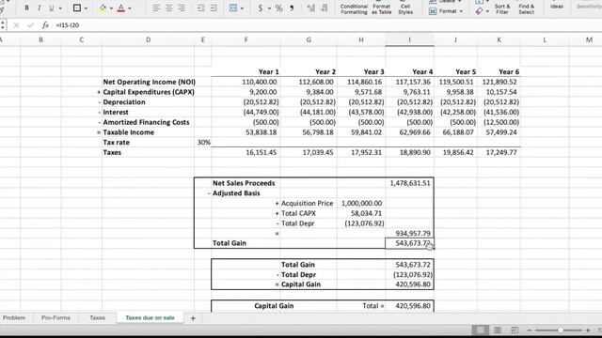The image size is (602, 338).
Task: Open borders dropdown arrow
Action: click(x=86, y=8)
